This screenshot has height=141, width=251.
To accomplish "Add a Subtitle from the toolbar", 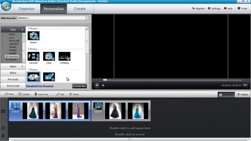I will tap(24, 94).
